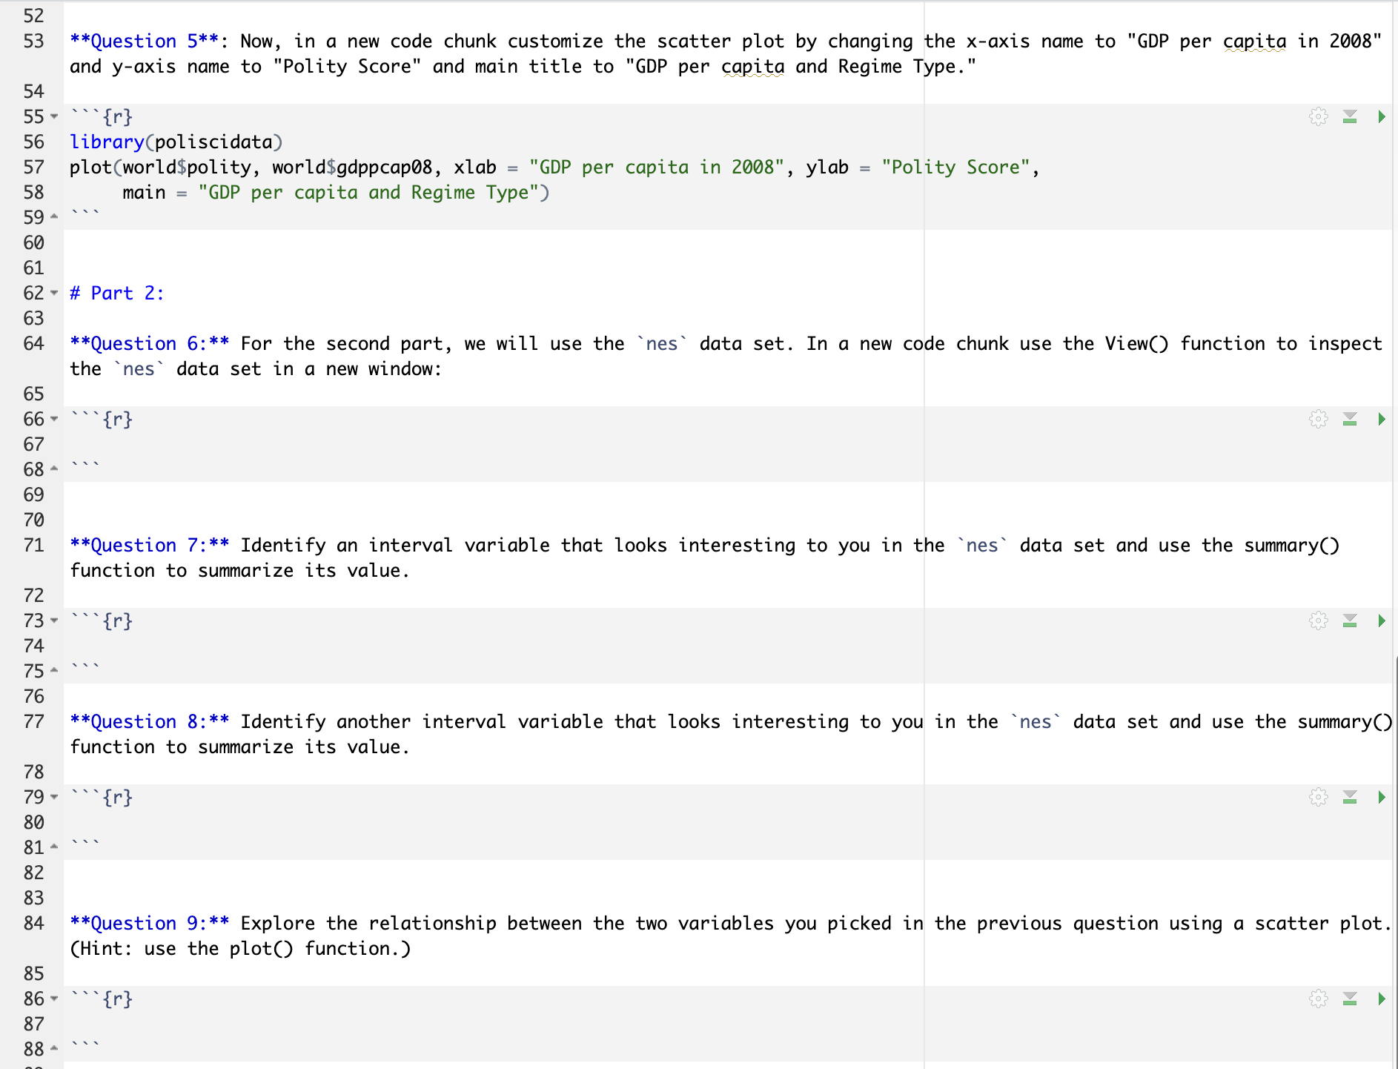Viewport: 1398px width, 1069px height.
Task: Open chunk options gear for Question 5 chunk
Action: tap(1318, 116)
